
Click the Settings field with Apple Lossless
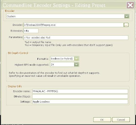pos(80,102)
